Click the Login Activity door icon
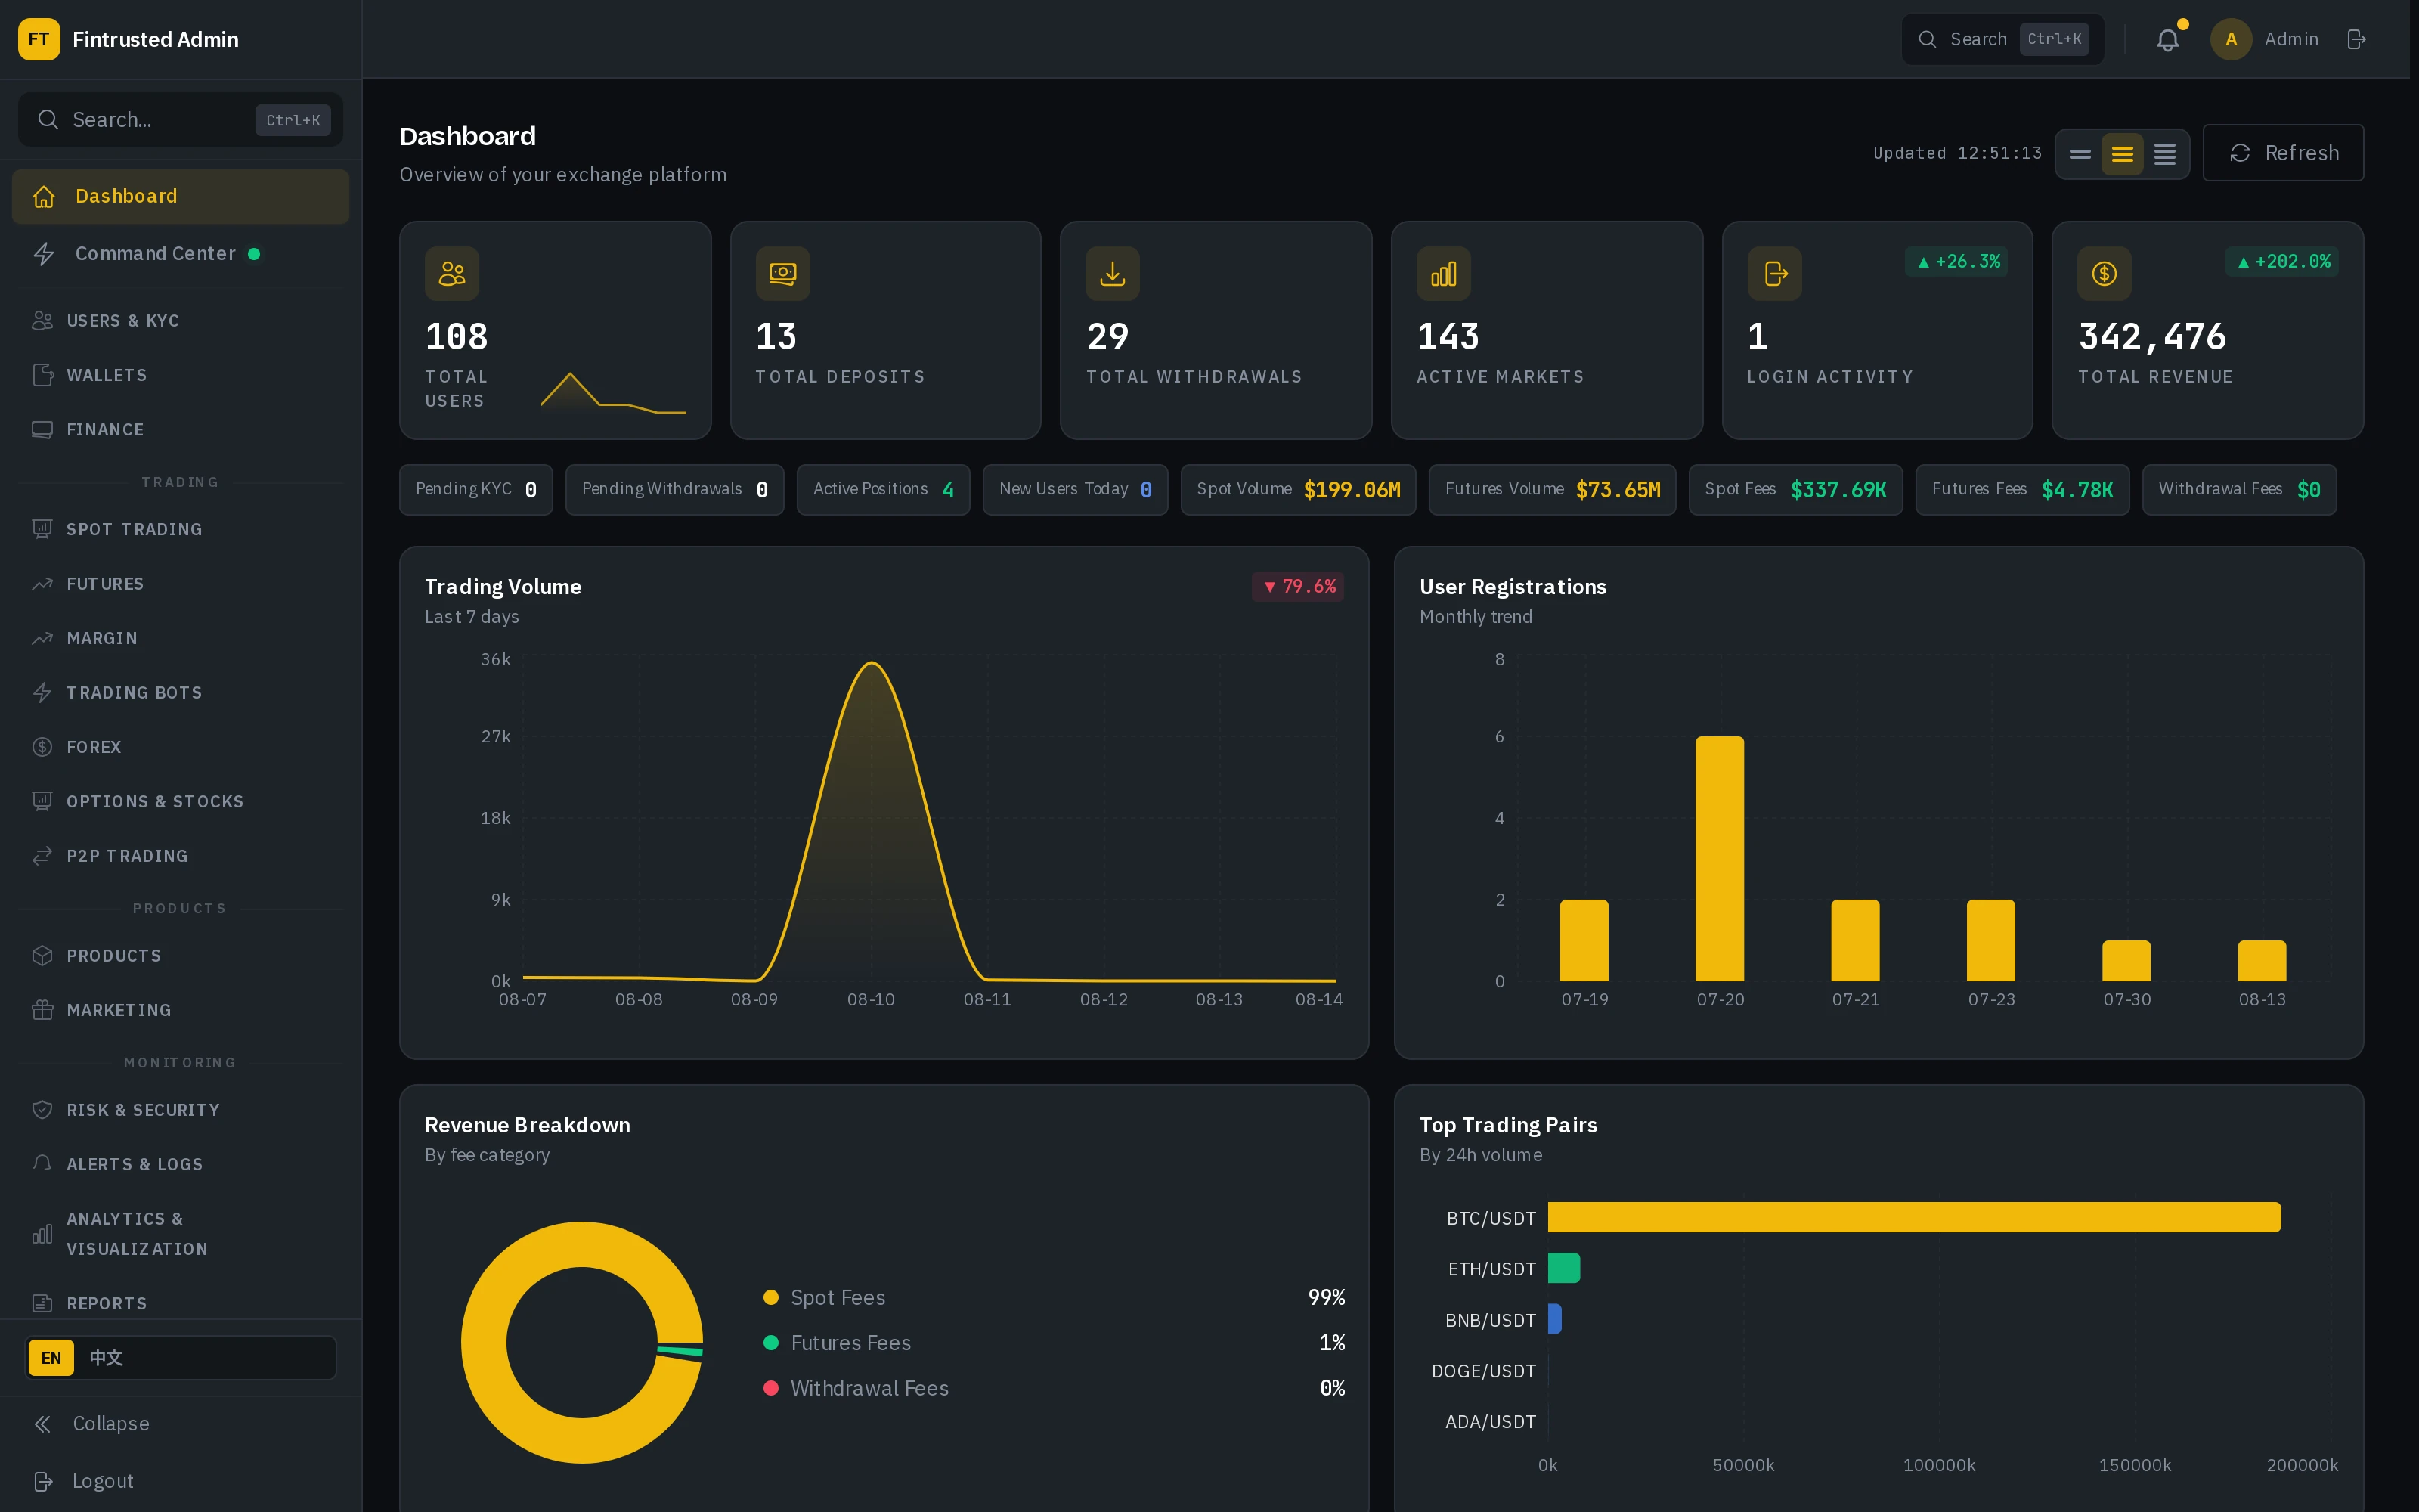The height and width of the screenshot is (1512, 2419). 1774,273
